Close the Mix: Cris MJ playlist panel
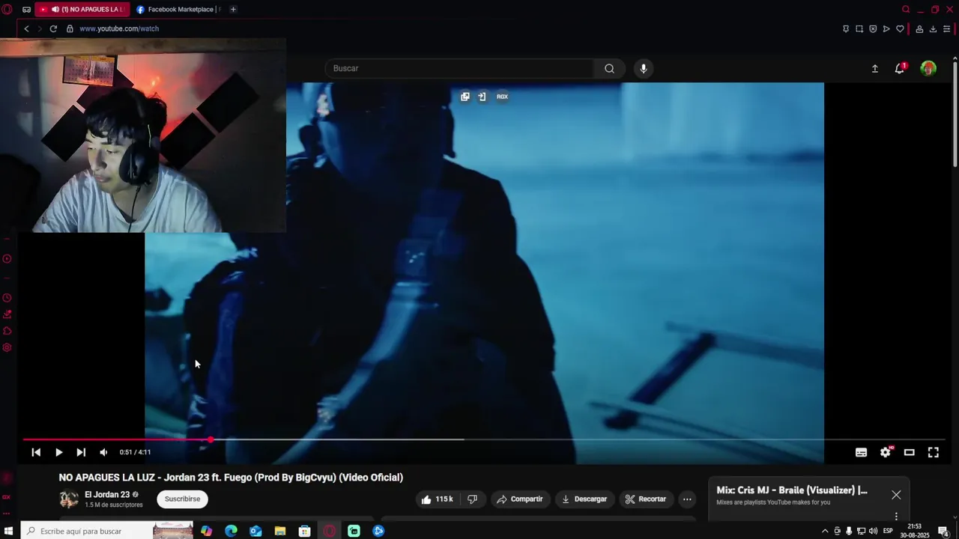959x539 pixels. pyautogui.click(x=896, y=495)
